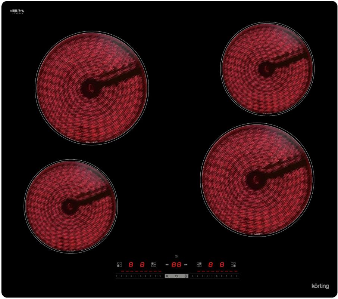This screenshot has height=299, width=338.
Task: Click the large bottom-right HiLight burner
Action: click(257, 179)
